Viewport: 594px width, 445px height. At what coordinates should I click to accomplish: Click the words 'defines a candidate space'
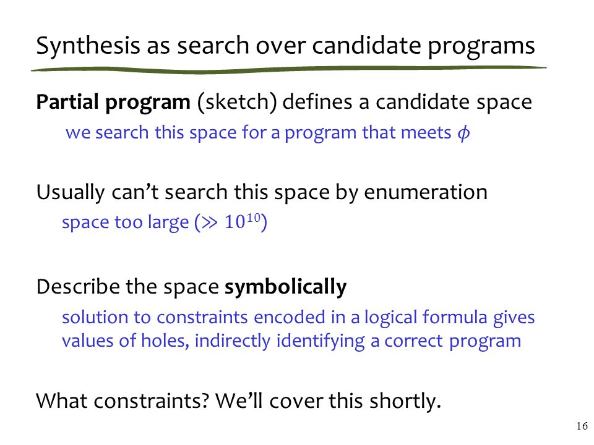[407, 102]
